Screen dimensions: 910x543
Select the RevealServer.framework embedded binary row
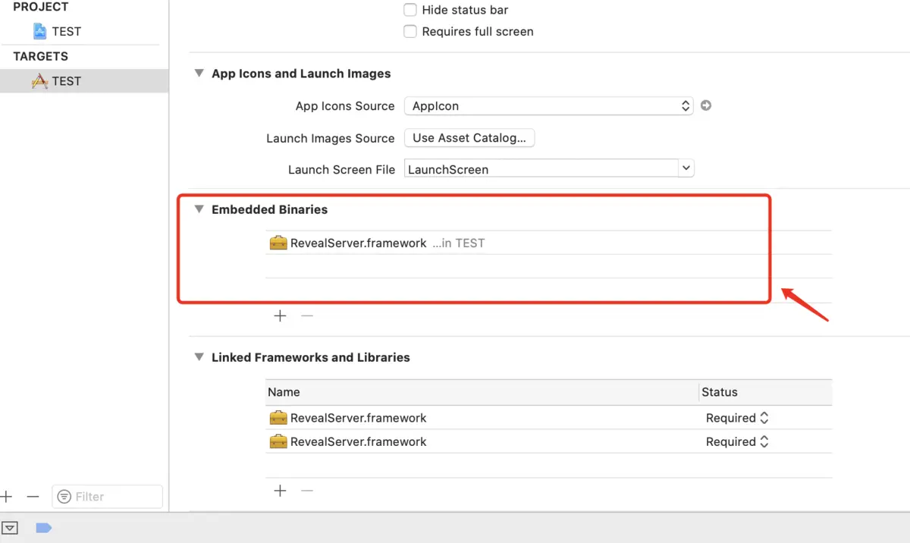(548, 243)
